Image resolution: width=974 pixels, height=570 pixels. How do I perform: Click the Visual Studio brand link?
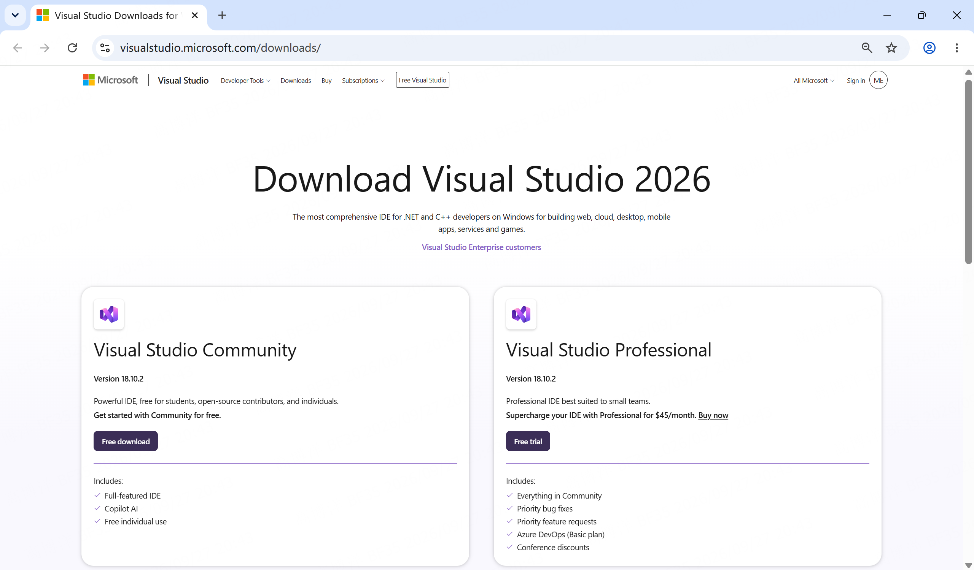click(183, 80)
